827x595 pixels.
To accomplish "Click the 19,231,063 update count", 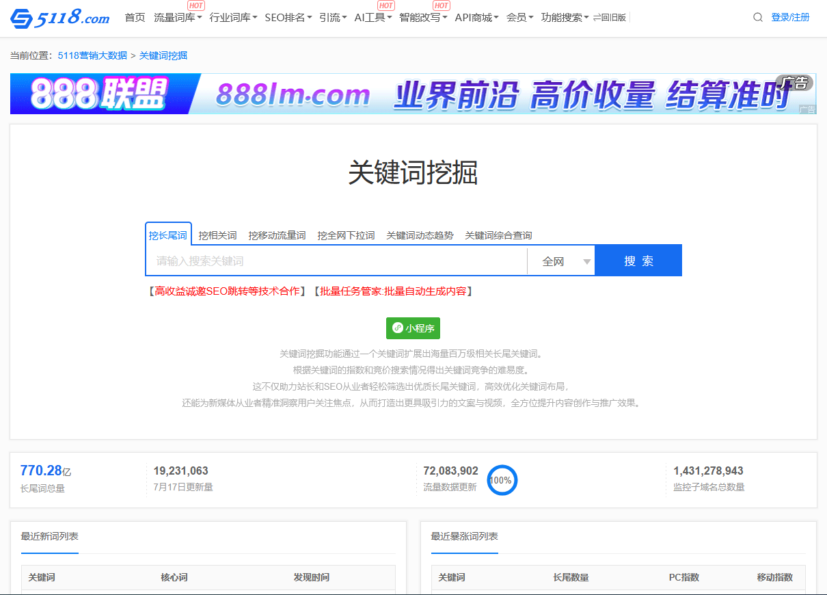I will pos(180,471).
